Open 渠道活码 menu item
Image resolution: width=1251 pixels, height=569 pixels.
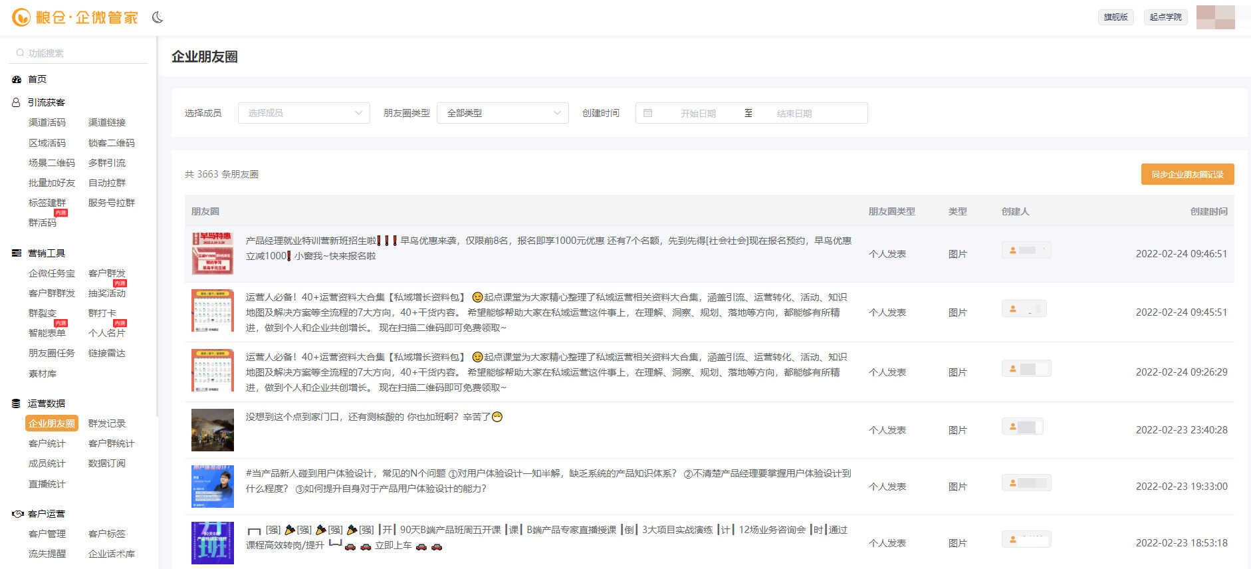(47, 122)
